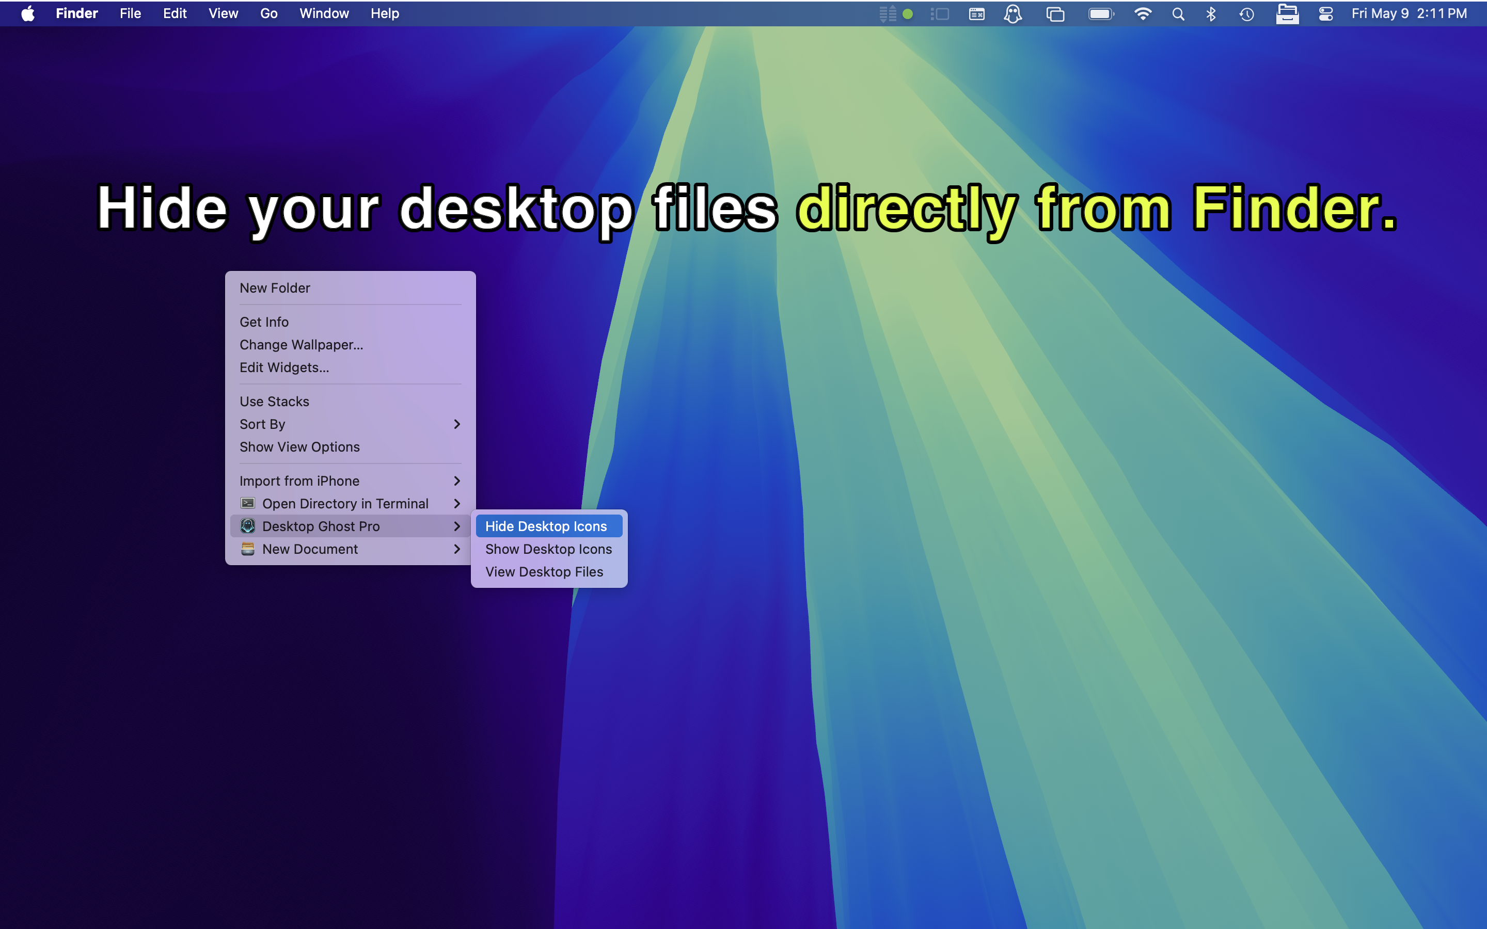Open the File menu
The width and height of the screenshot is (1487, 929).
tap(130, 13)
